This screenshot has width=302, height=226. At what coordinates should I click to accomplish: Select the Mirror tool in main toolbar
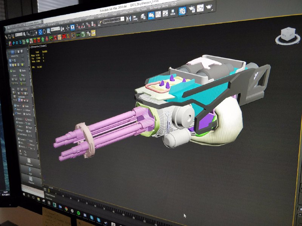(x=128, y=18)
